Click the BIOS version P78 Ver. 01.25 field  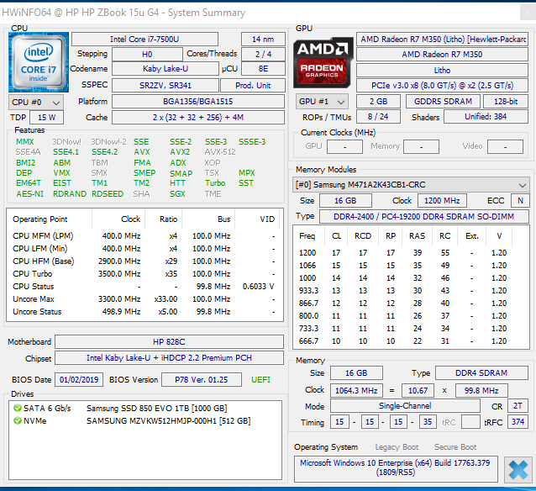(202, 380)
